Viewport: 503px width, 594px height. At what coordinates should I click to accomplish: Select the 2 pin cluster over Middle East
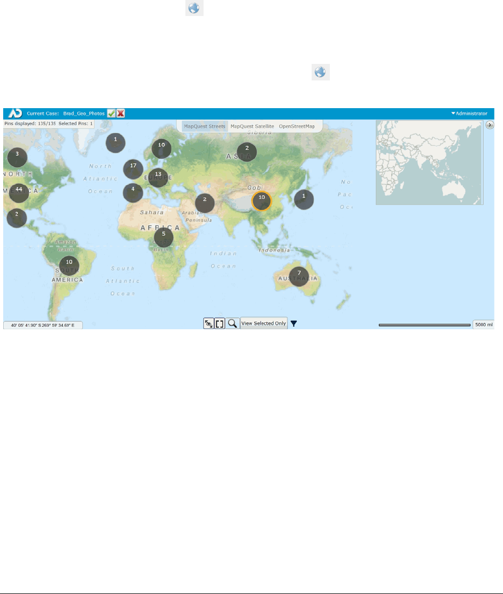tap(205, 202)
